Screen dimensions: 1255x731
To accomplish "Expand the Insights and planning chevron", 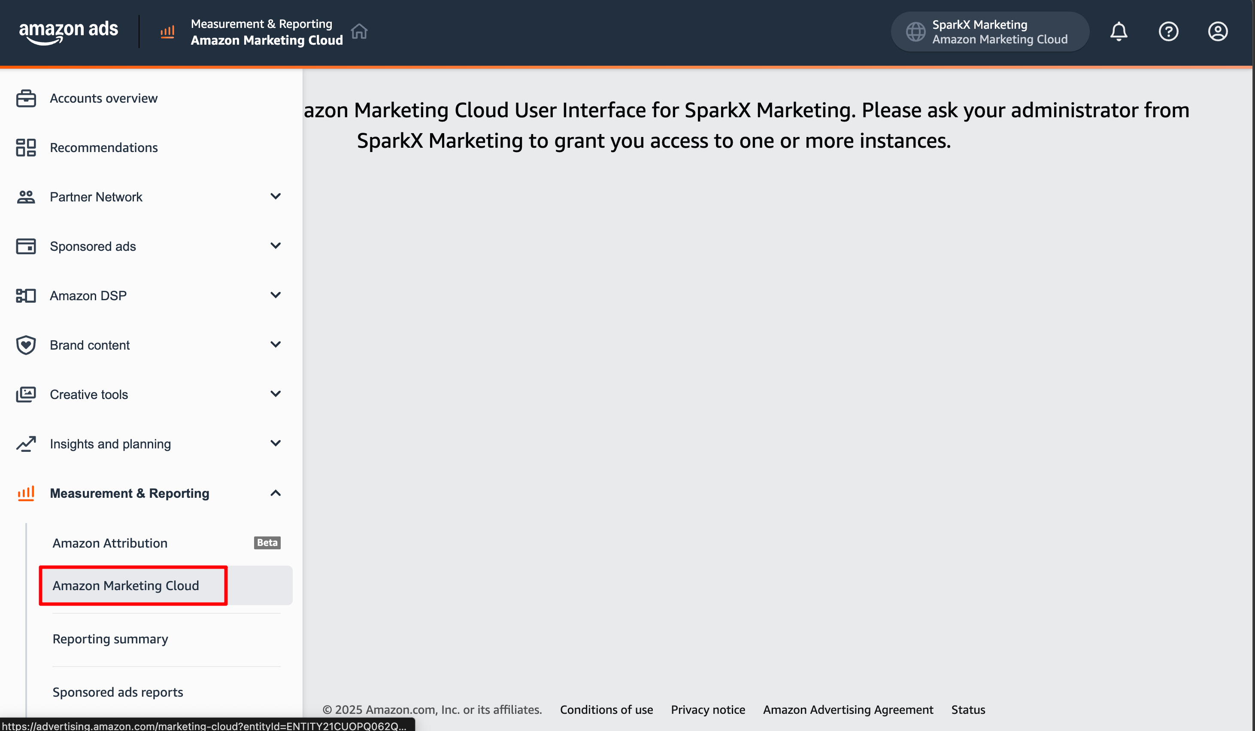I will tap(276, 443).
